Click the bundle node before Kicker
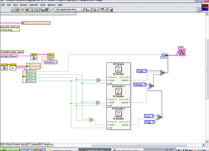The image size is (209, 151). [165, 56]
